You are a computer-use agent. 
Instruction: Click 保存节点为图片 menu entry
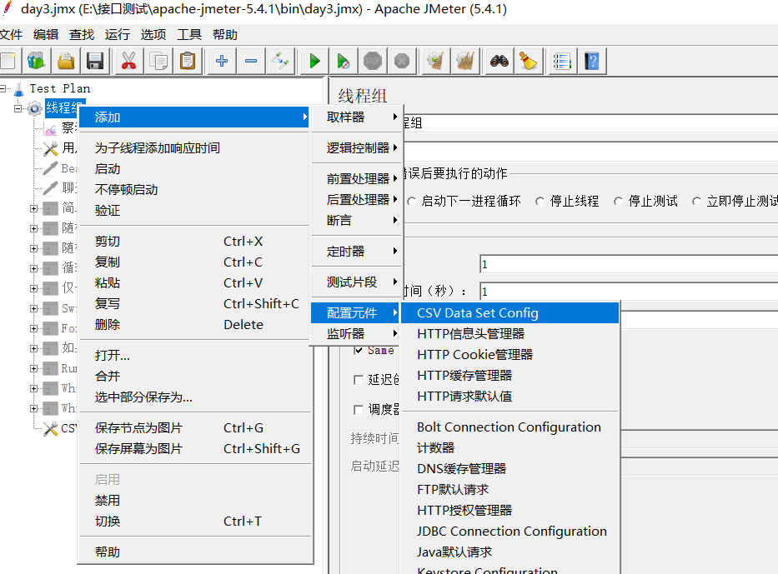click(195, 427)
